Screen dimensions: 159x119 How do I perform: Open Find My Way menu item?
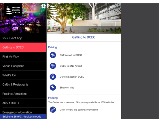point(23,57)
